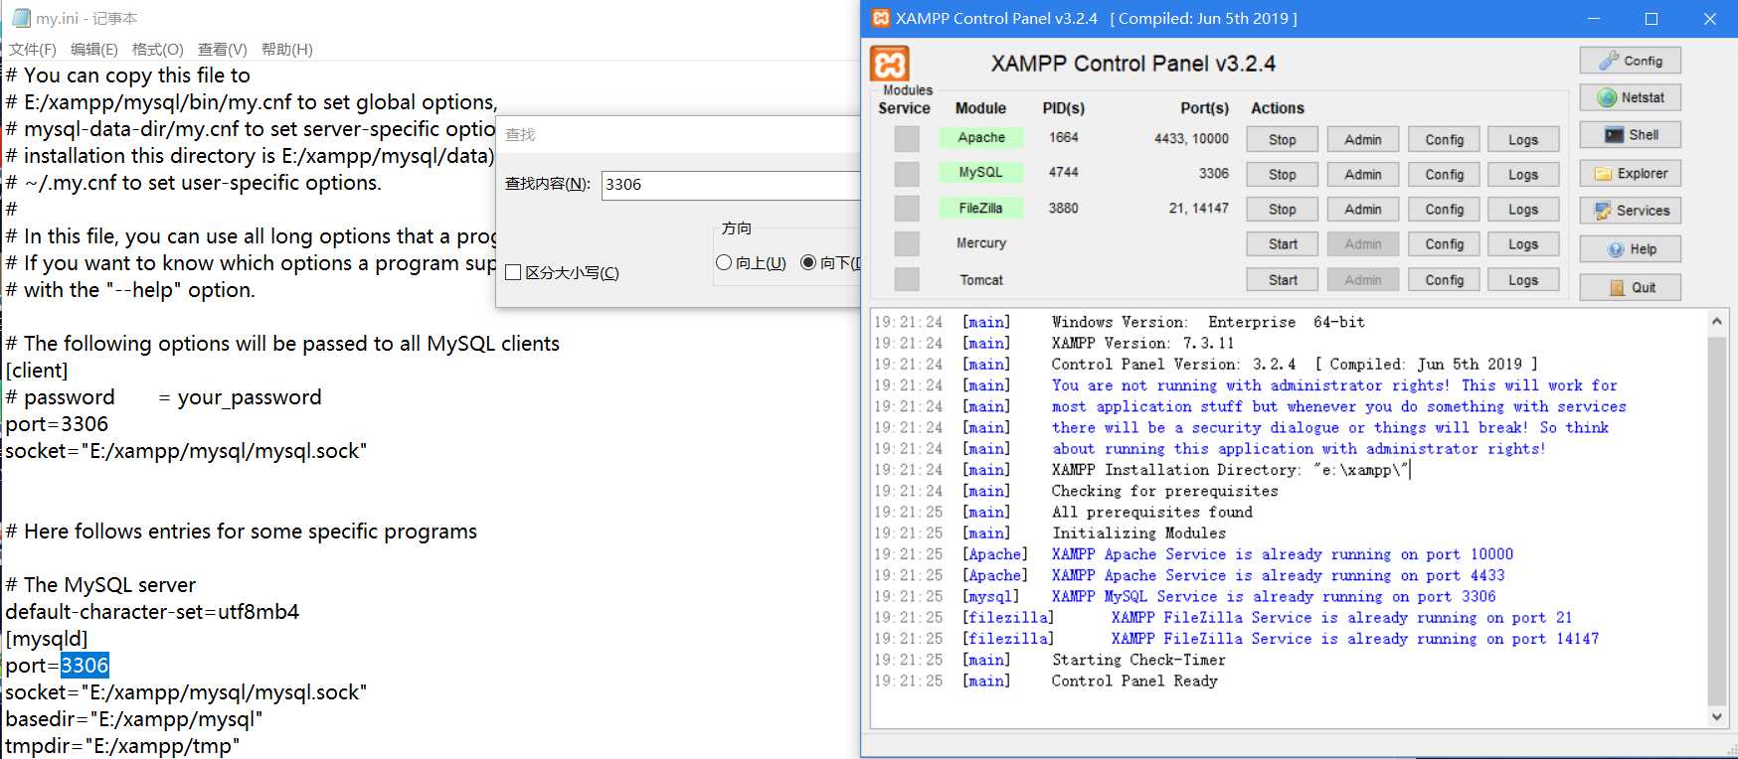Start the Mercury module
The height and width of the screenshot is (759, 1738).
coord(1283,244)
